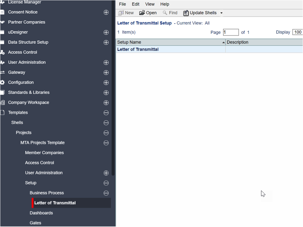
Task: Click the Description column header
Action: [x=264, y=42]
